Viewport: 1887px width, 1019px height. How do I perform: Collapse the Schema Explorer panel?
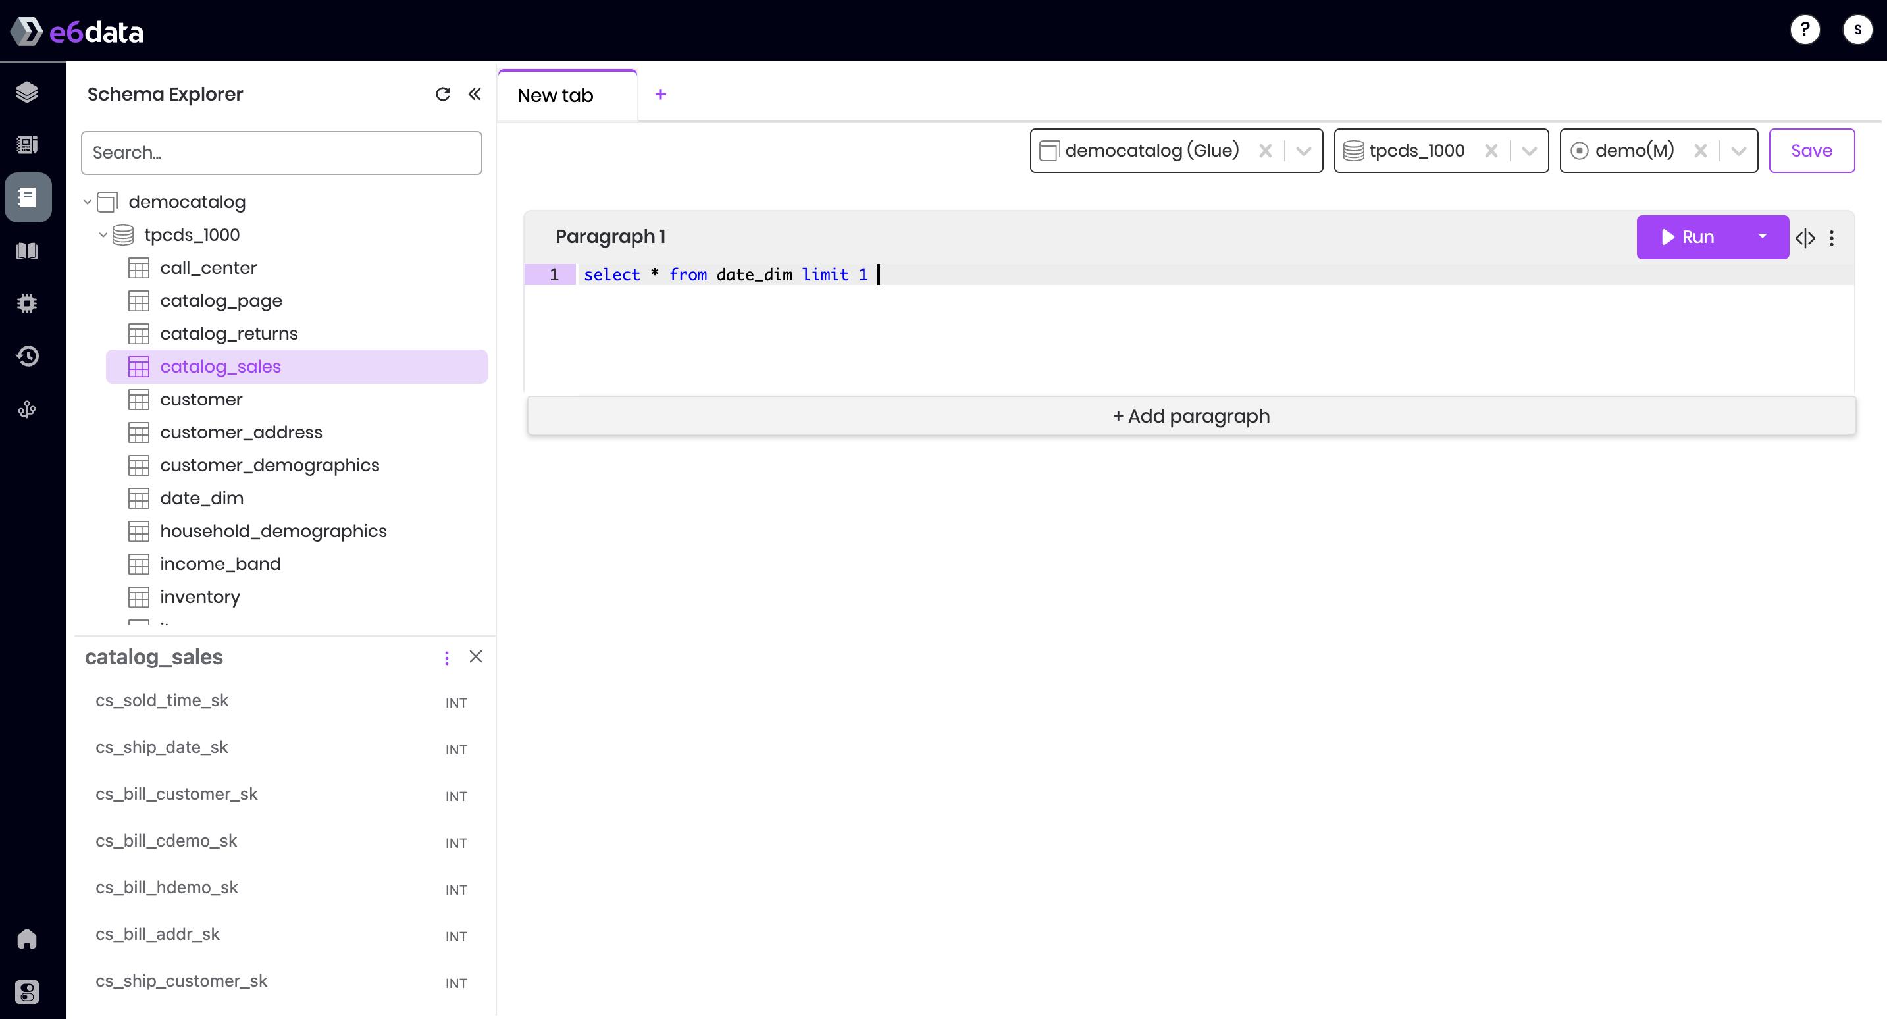click(475, 93)
